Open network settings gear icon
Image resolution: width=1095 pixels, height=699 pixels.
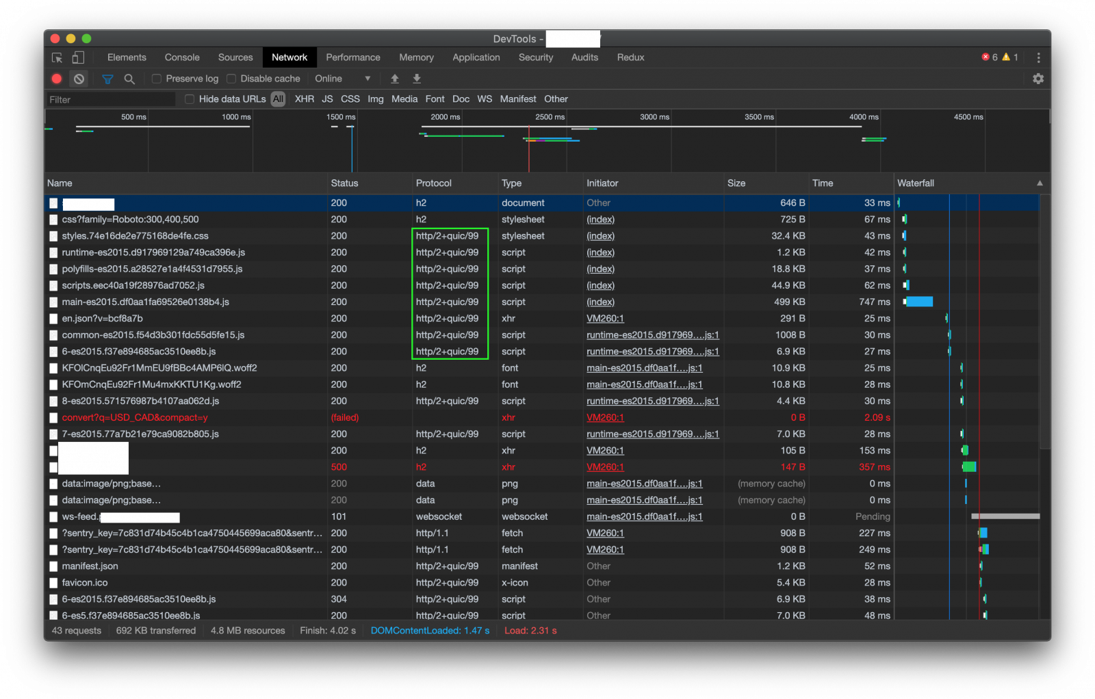pyautogui.click(x=1038, y=79)
